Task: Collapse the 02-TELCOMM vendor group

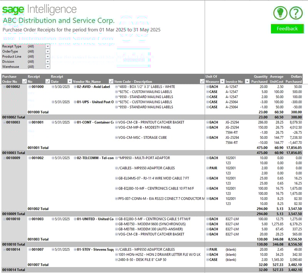Action: (75, 158)
